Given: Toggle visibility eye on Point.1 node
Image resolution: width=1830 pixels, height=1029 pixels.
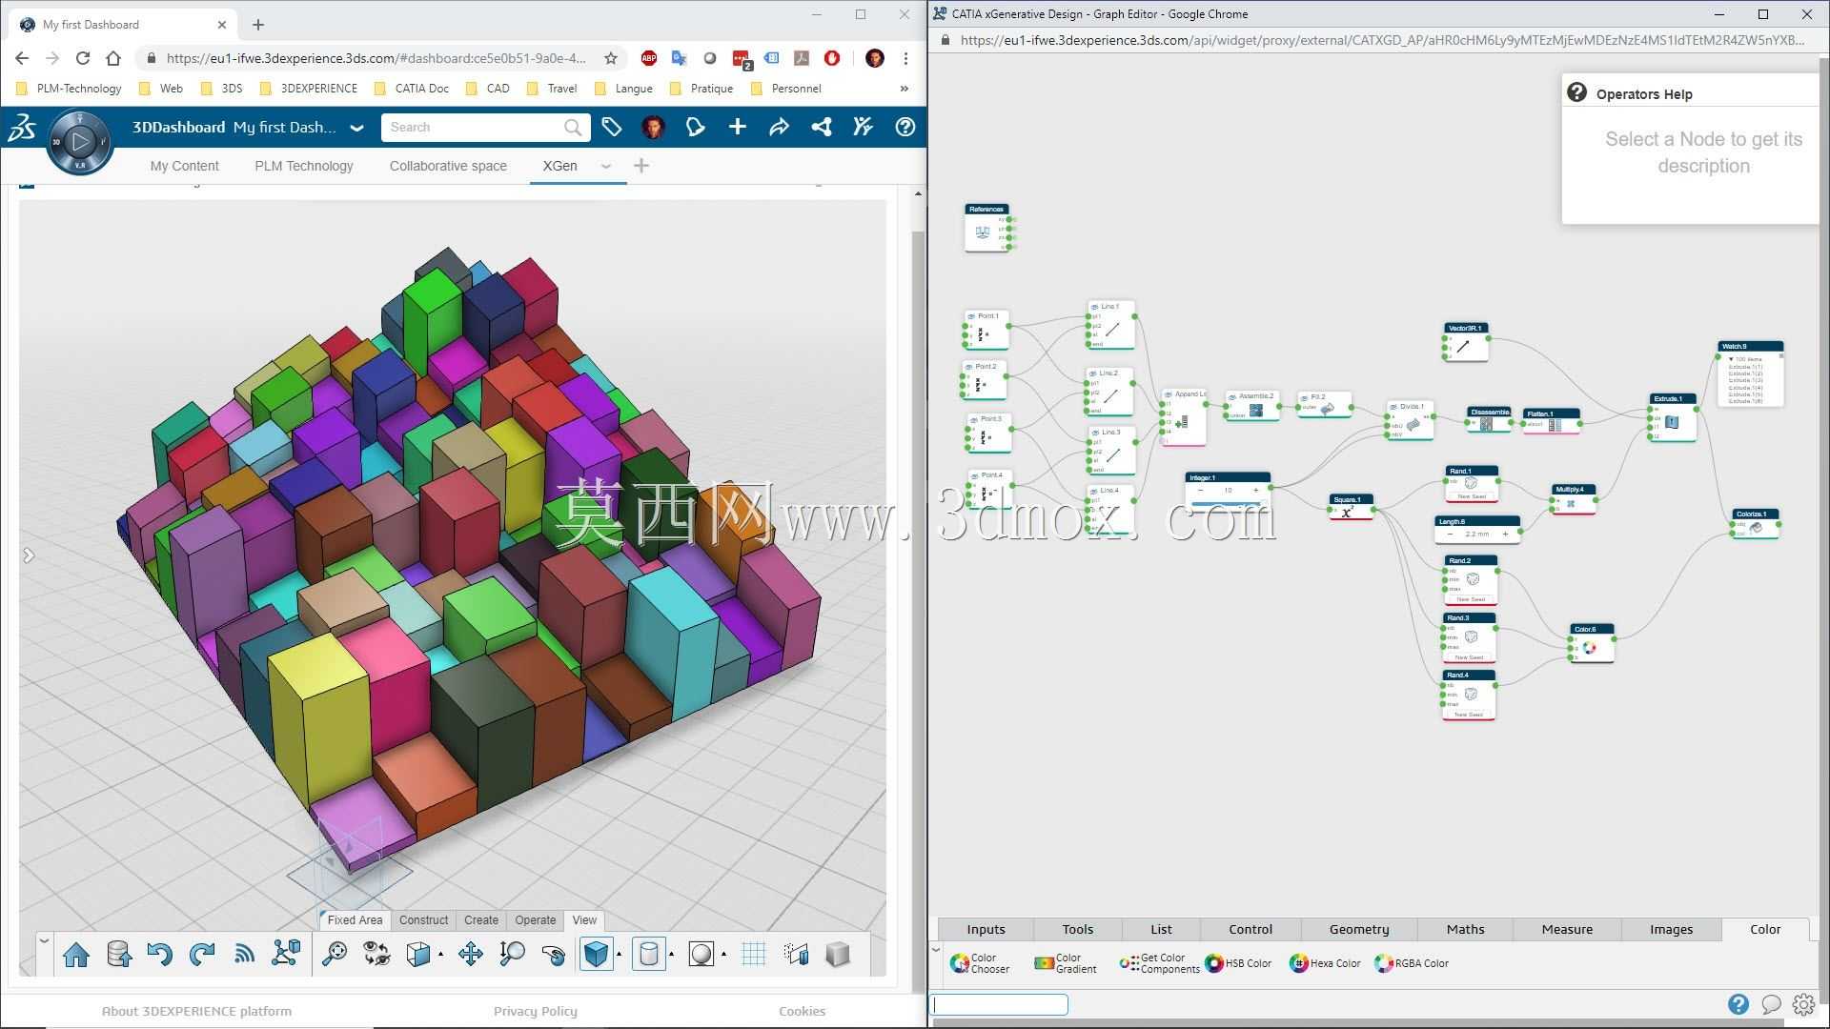Looking at the screenshot, I should point(970,316).
